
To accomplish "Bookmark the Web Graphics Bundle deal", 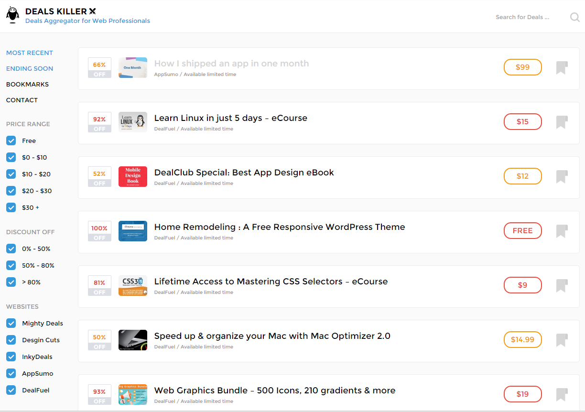I will point(562,394).
